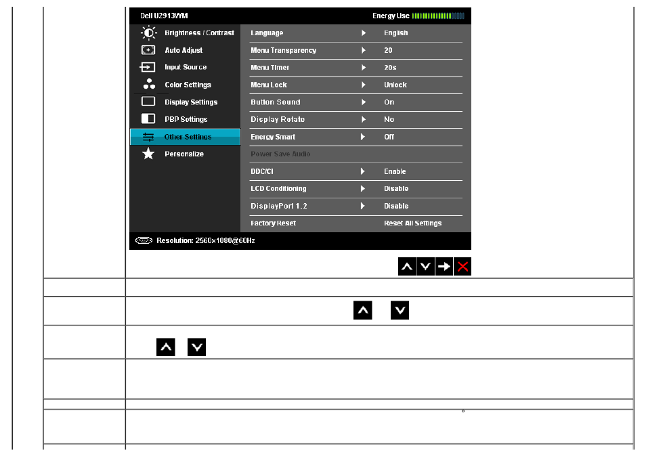The image size is (646, 457).
Task: Click the DisplayPort 1.2 label
Action: tap(278, 206)
